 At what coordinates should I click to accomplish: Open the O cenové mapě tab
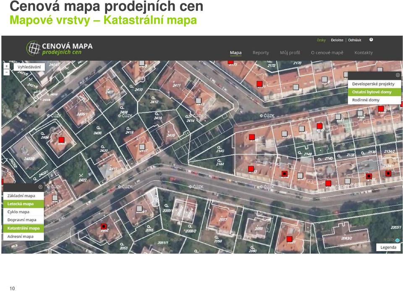(327, 52)
